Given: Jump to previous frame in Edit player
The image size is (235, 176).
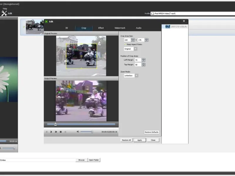Looking at the screenshot, I should [47, 132].
